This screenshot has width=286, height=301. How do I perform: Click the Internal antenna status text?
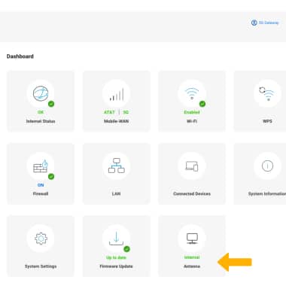[x=192, y=257]
